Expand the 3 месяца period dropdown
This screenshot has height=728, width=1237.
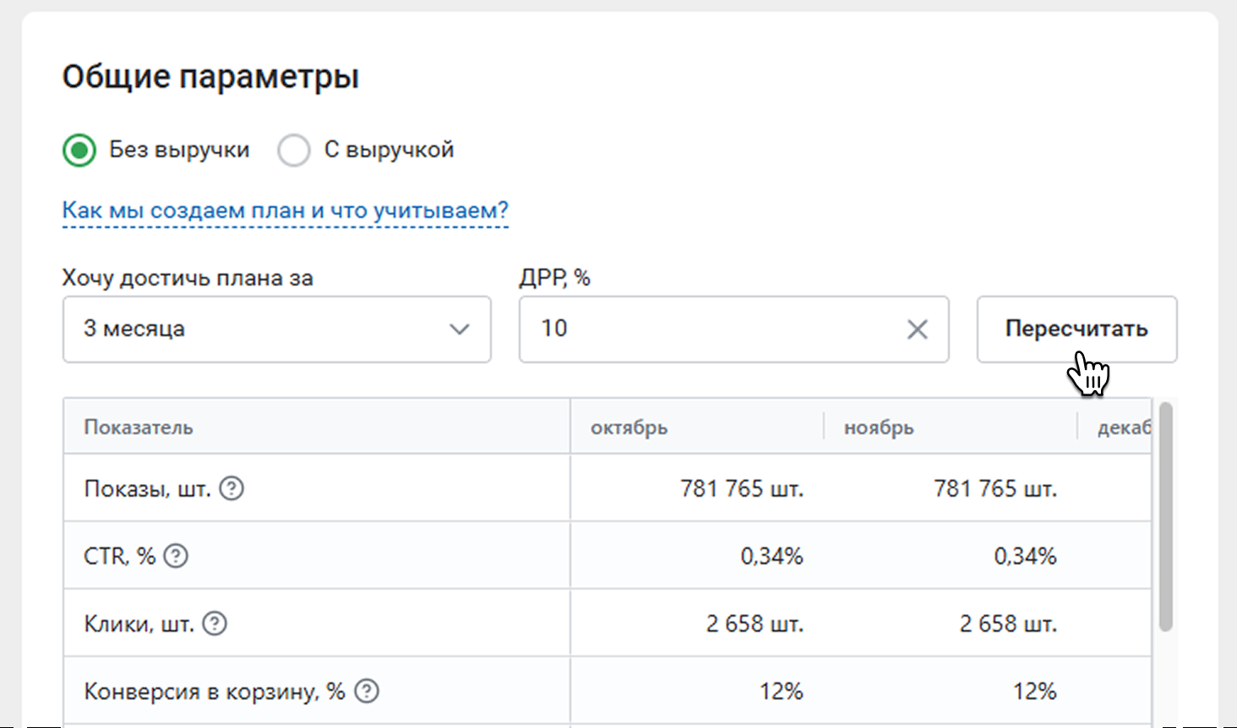point(276,329)
